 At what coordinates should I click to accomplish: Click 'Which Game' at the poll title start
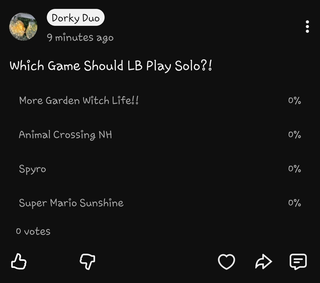(x=45, y=66)
